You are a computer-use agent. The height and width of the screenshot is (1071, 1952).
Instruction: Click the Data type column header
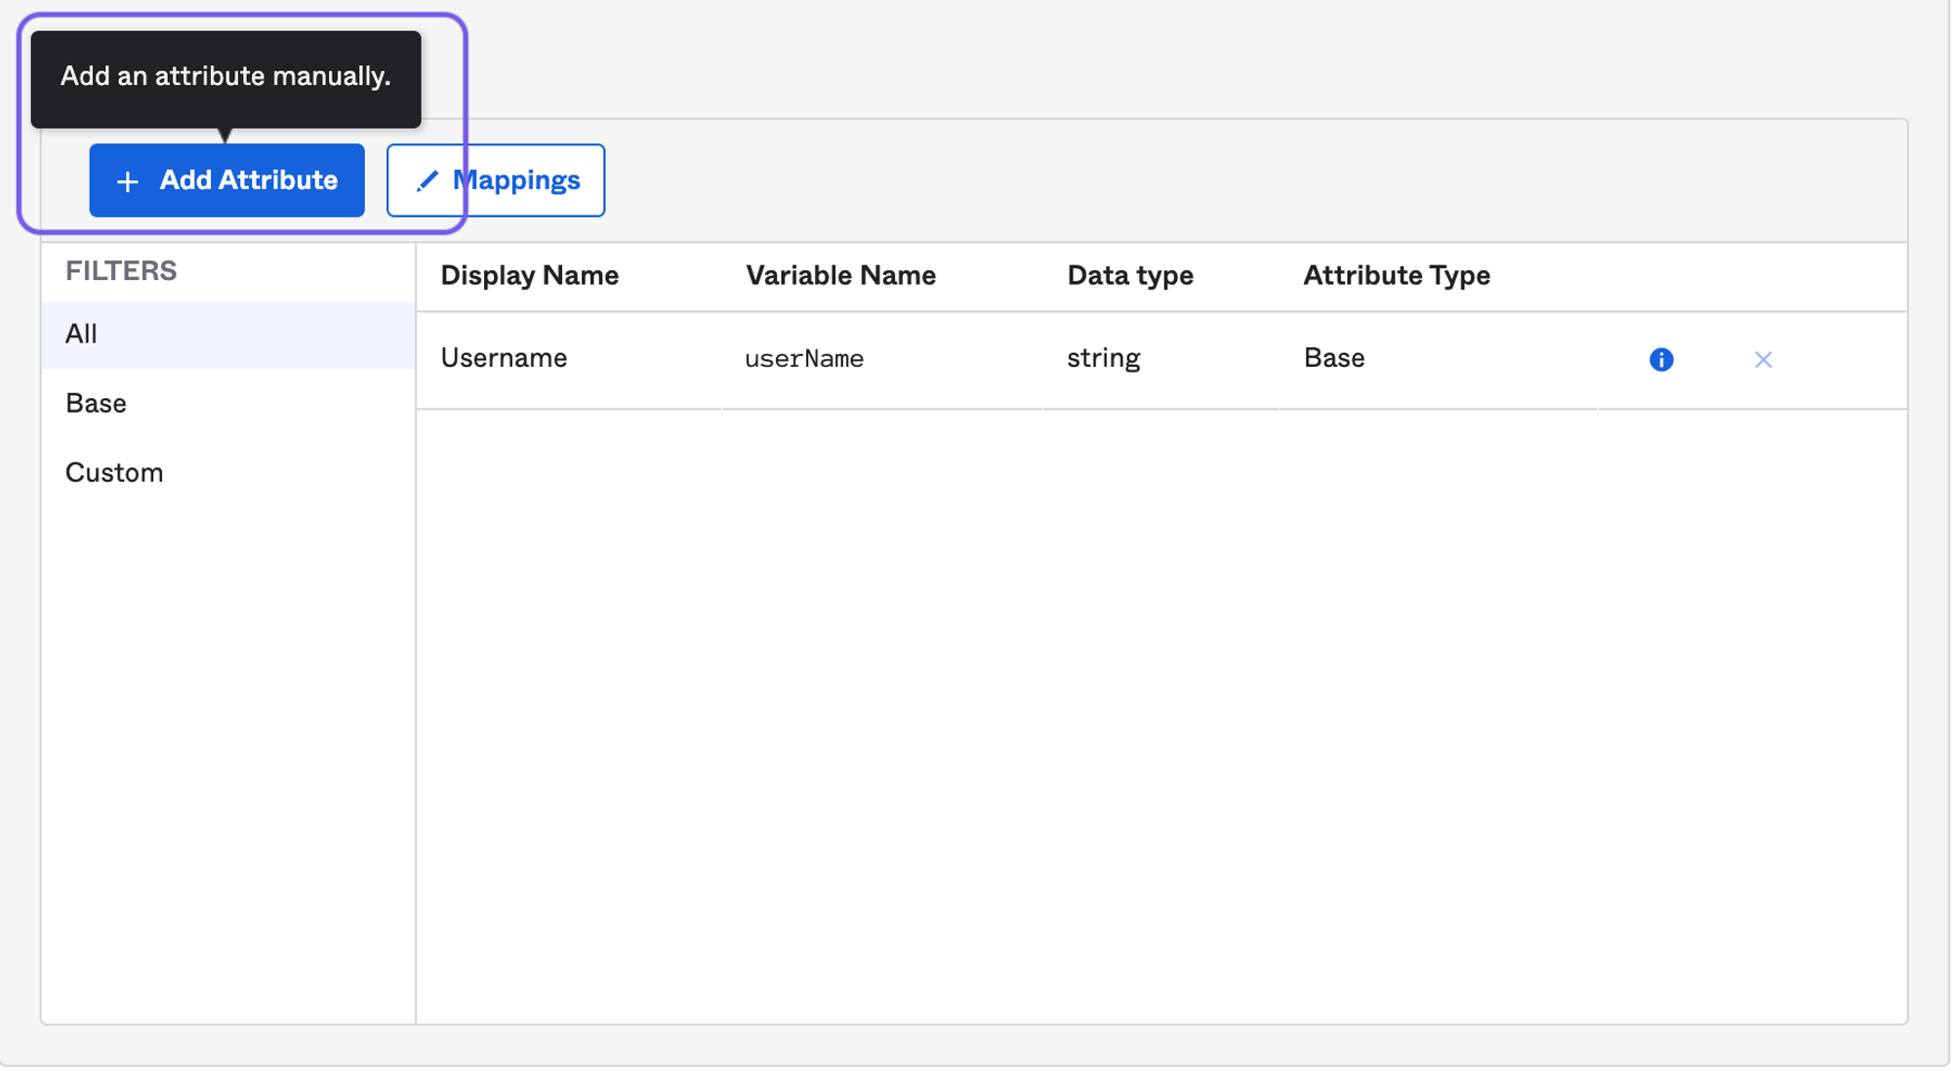tap(1130, 276)
